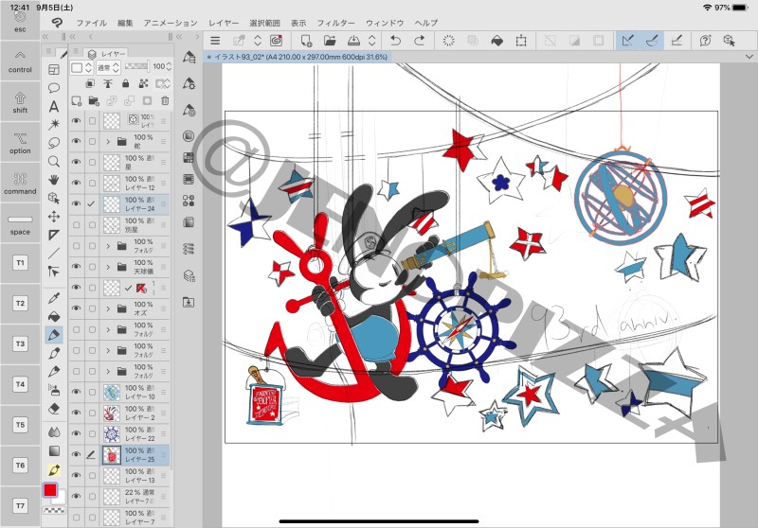Tick the checkbox on レイヤー 13
Viewport: 758px width, 528px height.
(x=92, y=475)
